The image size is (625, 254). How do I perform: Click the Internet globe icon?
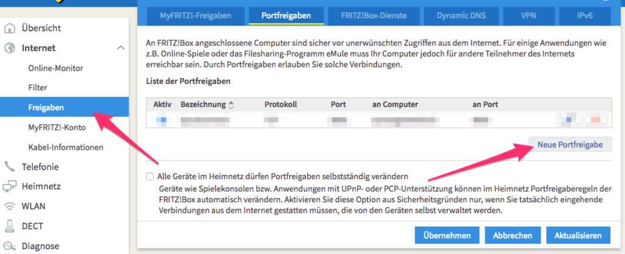coord(10,48)
